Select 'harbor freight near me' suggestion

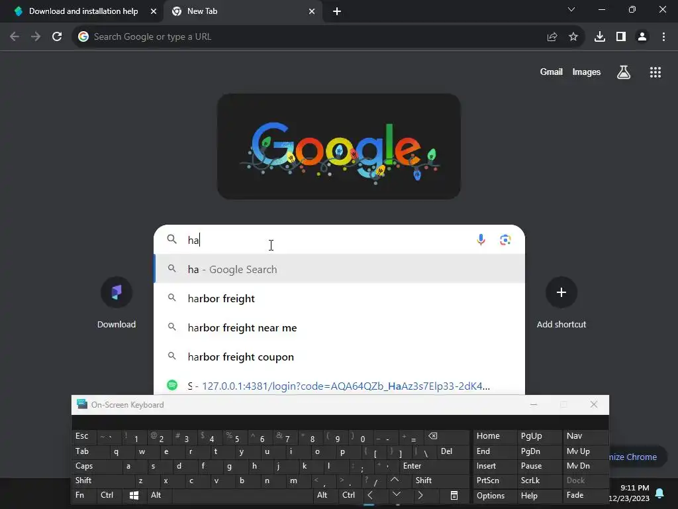tap(340, 327)
